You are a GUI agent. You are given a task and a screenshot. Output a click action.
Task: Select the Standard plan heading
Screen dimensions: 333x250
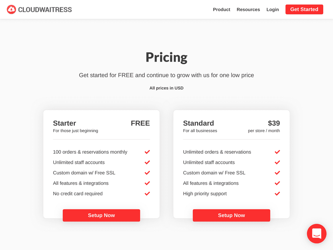pyautogui.click(x=198, y=123)
